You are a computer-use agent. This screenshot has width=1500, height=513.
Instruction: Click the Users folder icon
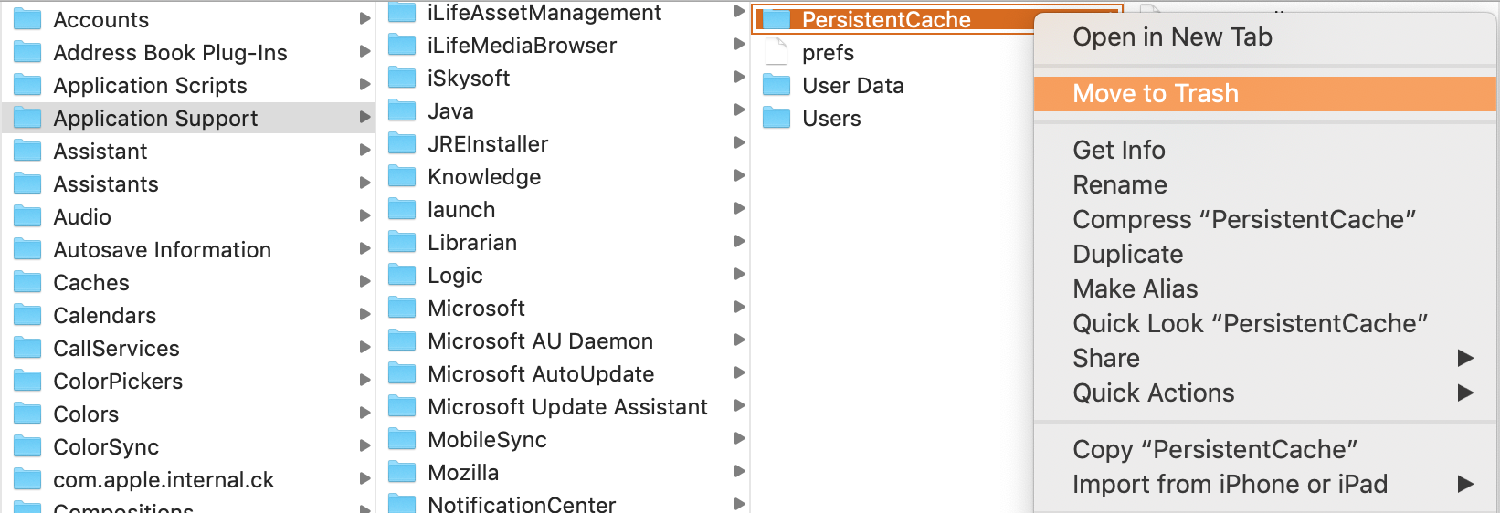coord(776,118)
